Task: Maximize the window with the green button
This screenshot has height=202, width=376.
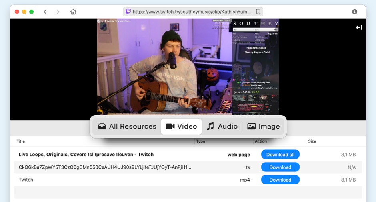Action: pyautogui.click(x=32, y=12)
